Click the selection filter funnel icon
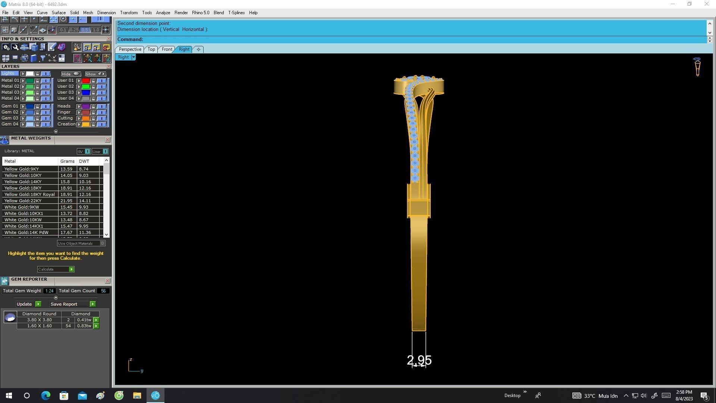 pyautogui.click(x=43, y=58)
